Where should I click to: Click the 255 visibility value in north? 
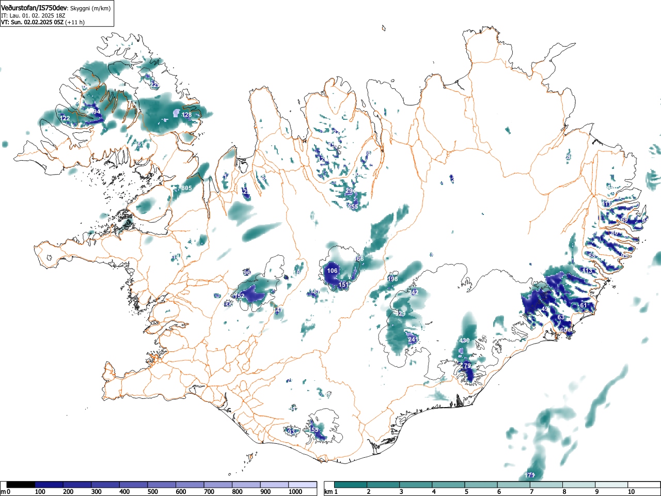(x=353, y=207)
